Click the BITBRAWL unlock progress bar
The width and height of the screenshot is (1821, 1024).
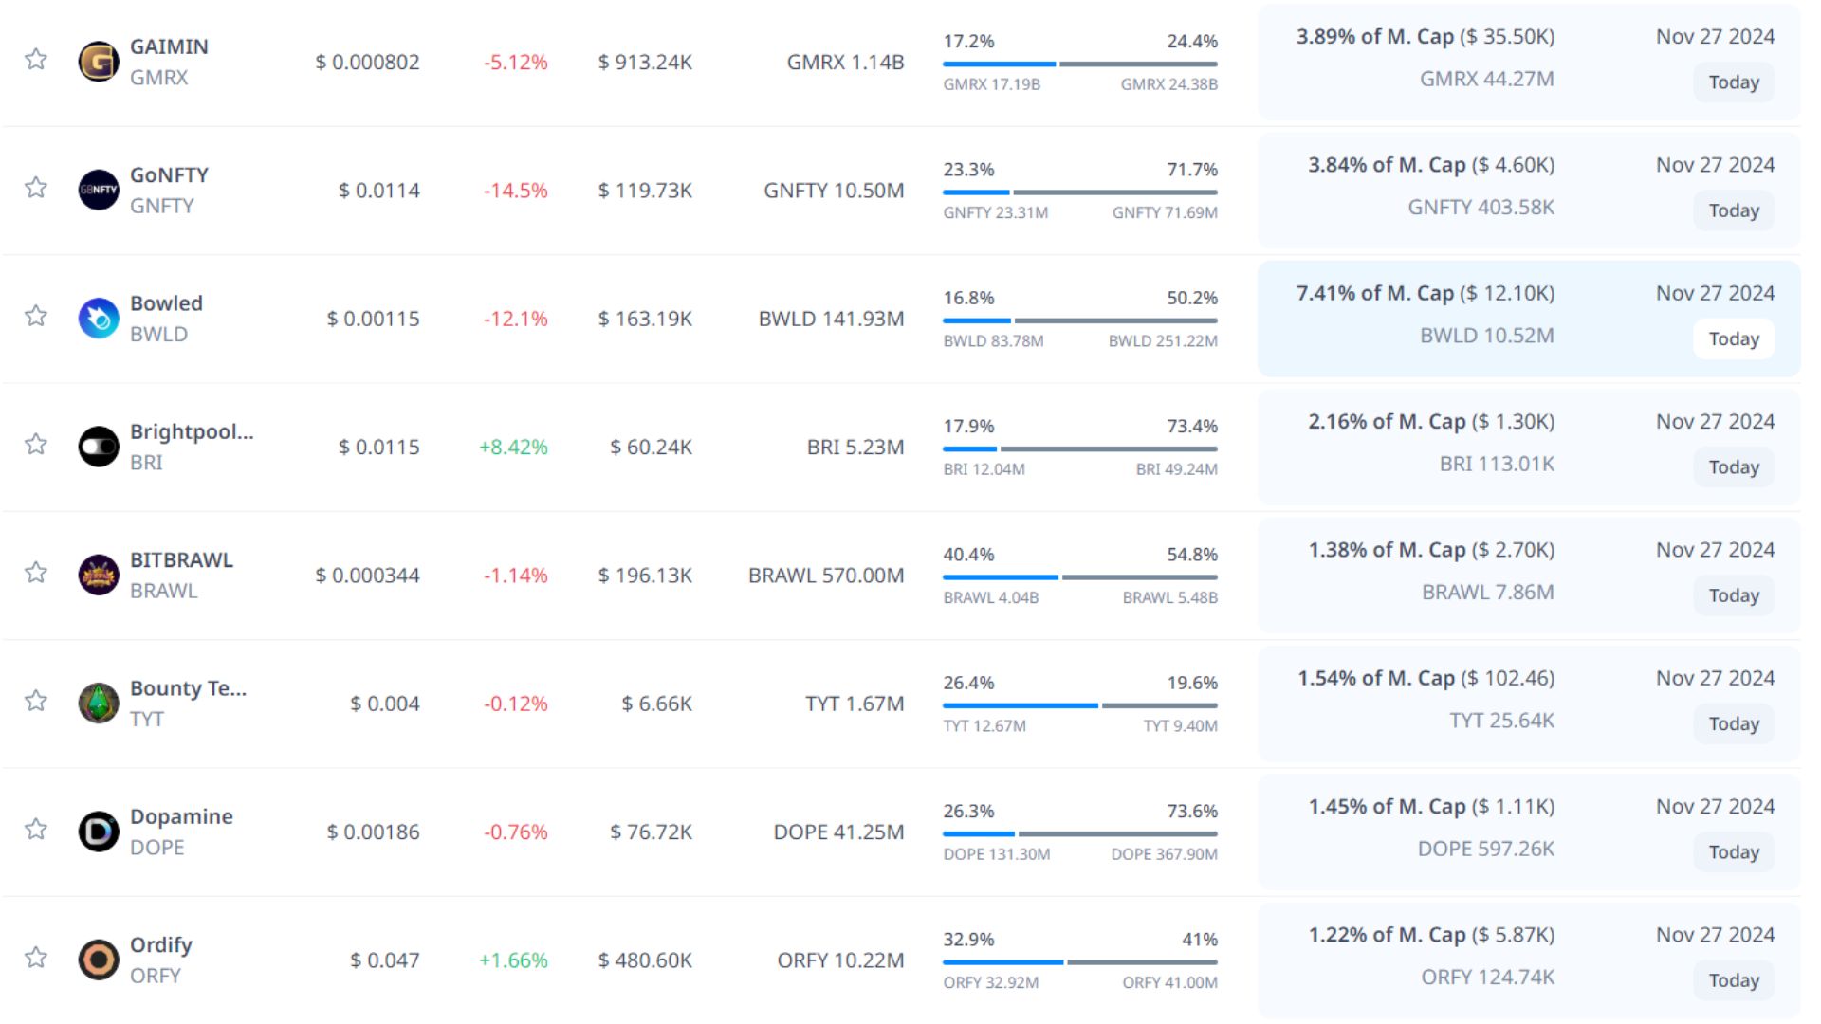tap(1079, 576)
